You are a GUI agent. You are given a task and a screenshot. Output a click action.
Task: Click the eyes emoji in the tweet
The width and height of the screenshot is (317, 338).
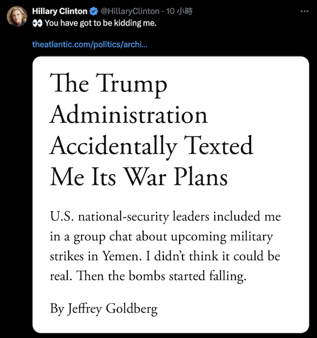pyautogui.click(x=37, y=23)
